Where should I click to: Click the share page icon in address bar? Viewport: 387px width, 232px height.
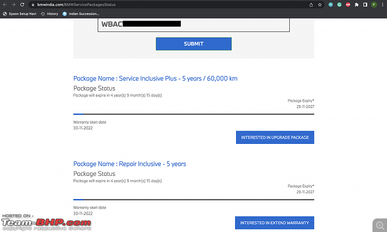pos(311,5)
